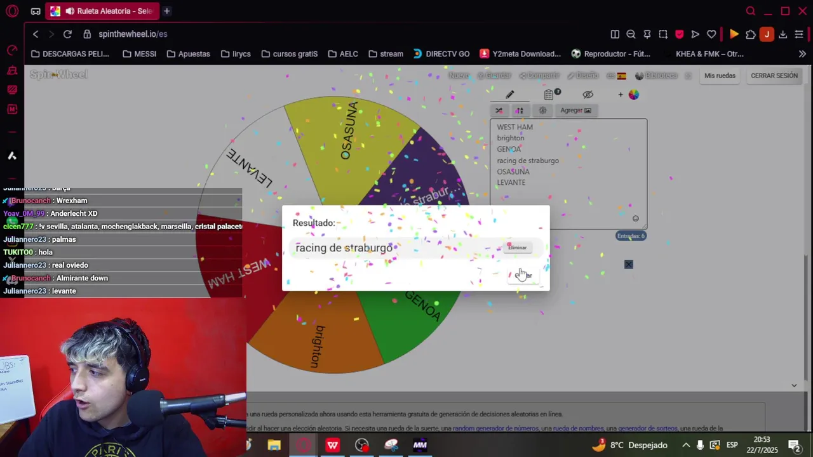
Task: Open easy setup sliders icon
Action: 799,34
